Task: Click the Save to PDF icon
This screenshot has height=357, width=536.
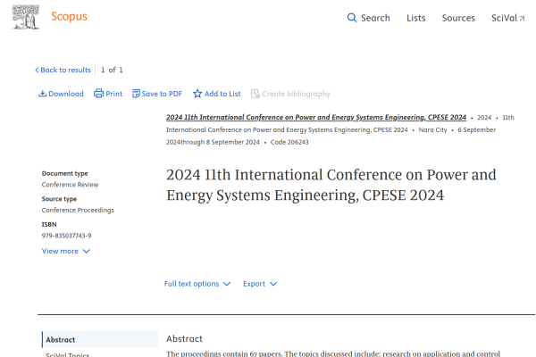Action: coord(136,94)
